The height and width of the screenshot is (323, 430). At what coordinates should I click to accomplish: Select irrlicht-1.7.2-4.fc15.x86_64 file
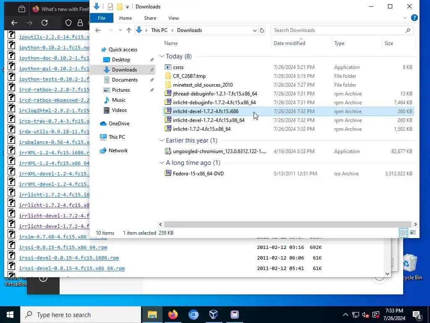(202, 129)
